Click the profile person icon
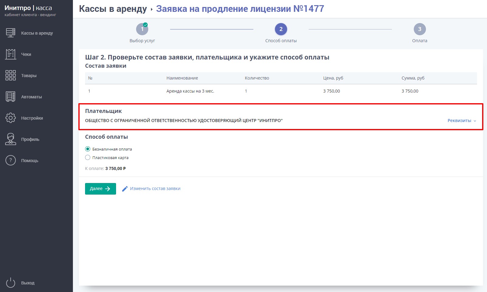Image resolution: width=487 pixels, height=292 pixels. pos(11,139)
